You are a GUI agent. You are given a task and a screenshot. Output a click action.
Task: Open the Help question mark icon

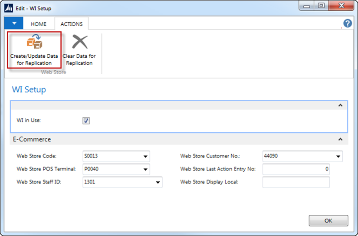point(347,23)
